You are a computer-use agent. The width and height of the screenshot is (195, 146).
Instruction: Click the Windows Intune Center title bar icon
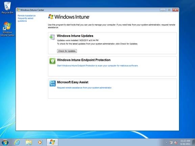[18, 10]
